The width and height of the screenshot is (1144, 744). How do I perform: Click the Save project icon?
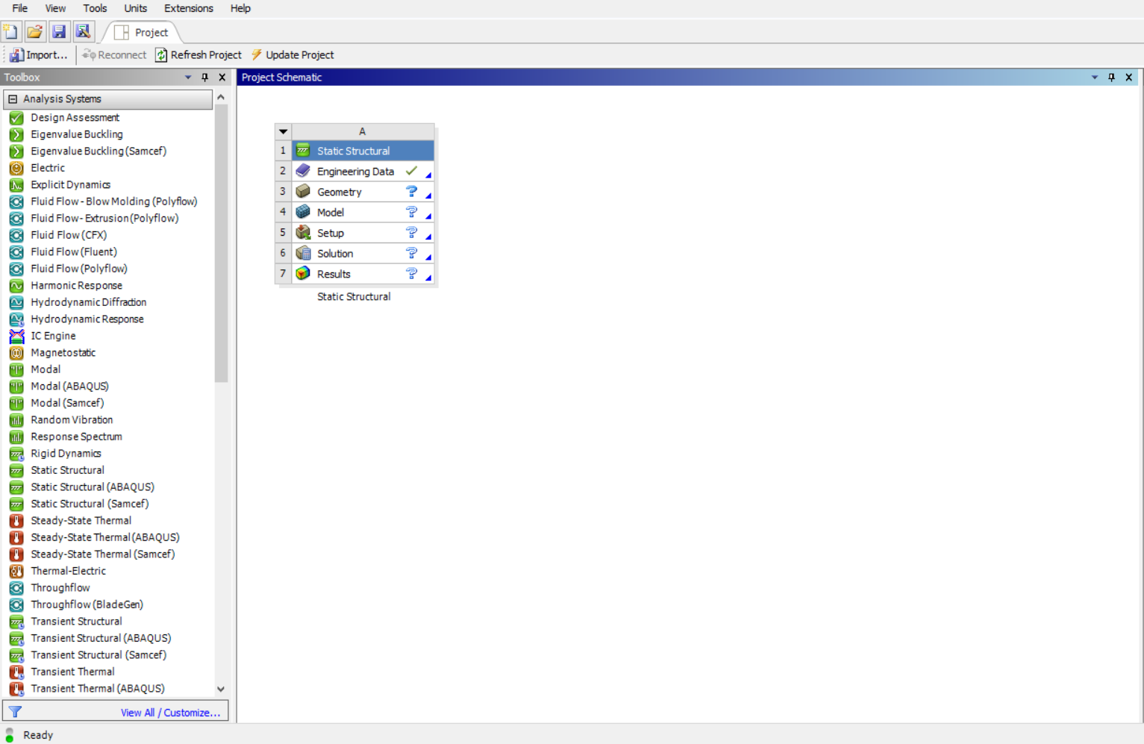(x=59, y=32)
